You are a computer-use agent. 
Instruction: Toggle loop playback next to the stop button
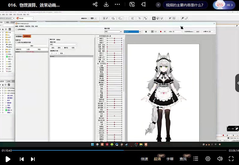tap(153, 31)
